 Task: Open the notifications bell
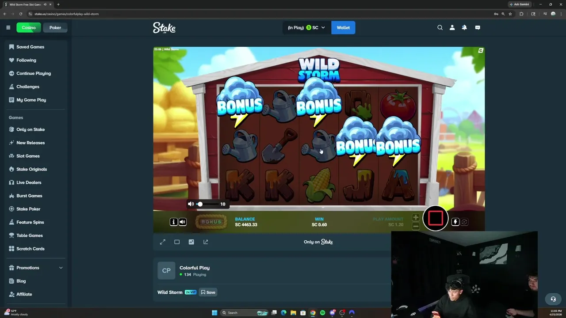tap(464, 27)
